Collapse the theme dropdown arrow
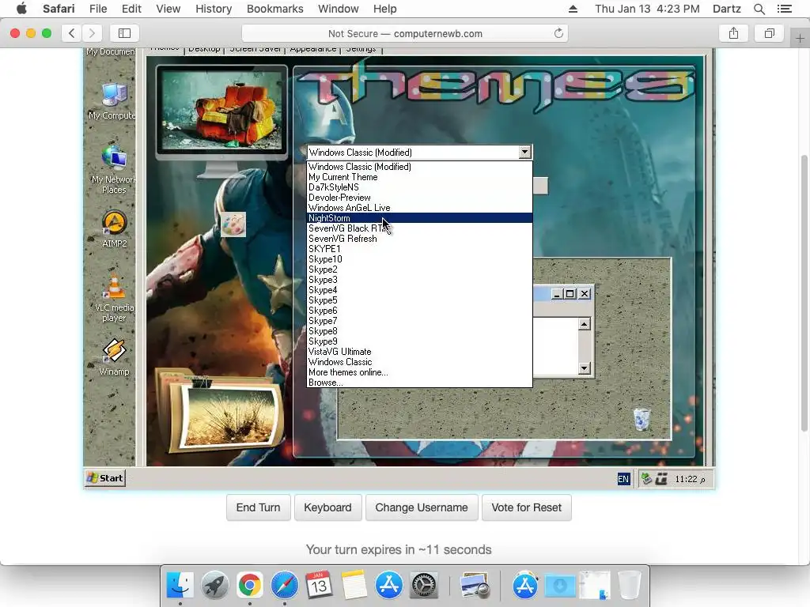 (525, 152)
